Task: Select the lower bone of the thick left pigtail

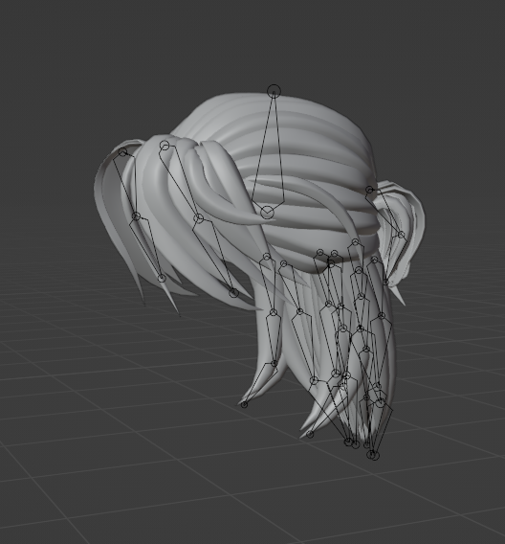Action: [215, 255]
